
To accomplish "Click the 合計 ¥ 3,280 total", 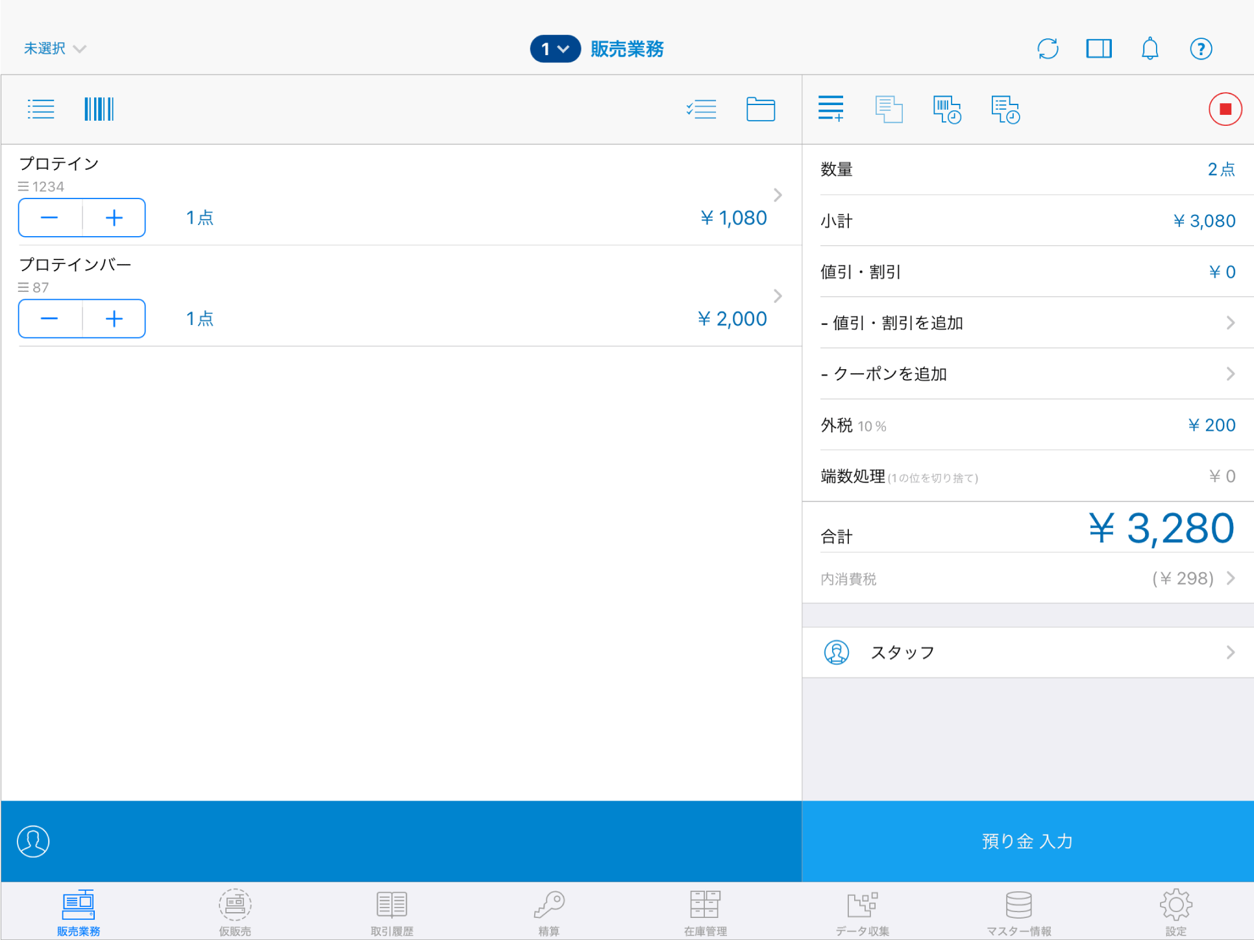I will (x=1161, y=528).
